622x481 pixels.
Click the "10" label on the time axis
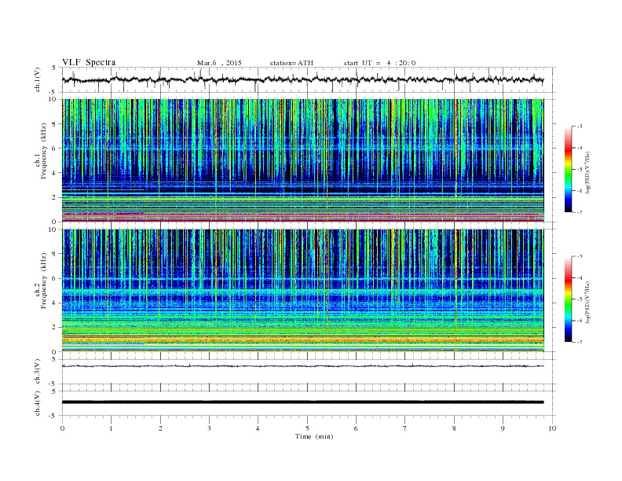[552, 428]
